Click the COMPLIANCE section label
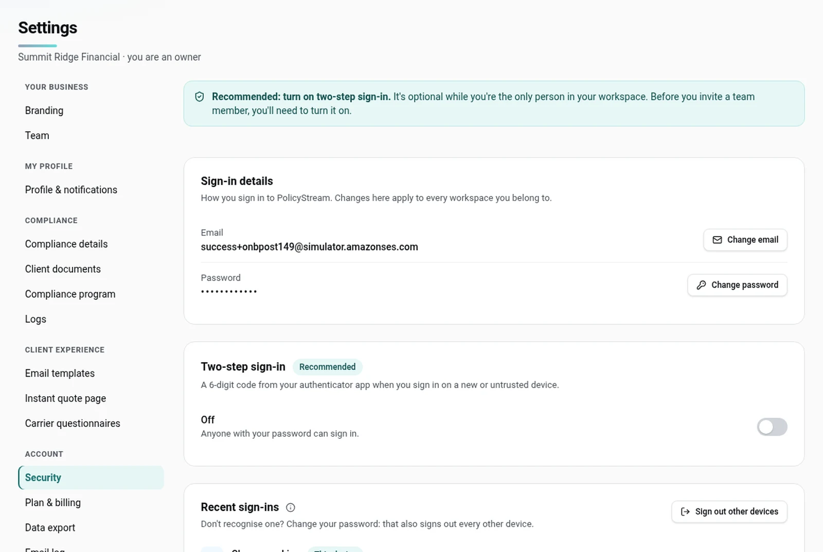823x552 pixels. coord(51,220)
